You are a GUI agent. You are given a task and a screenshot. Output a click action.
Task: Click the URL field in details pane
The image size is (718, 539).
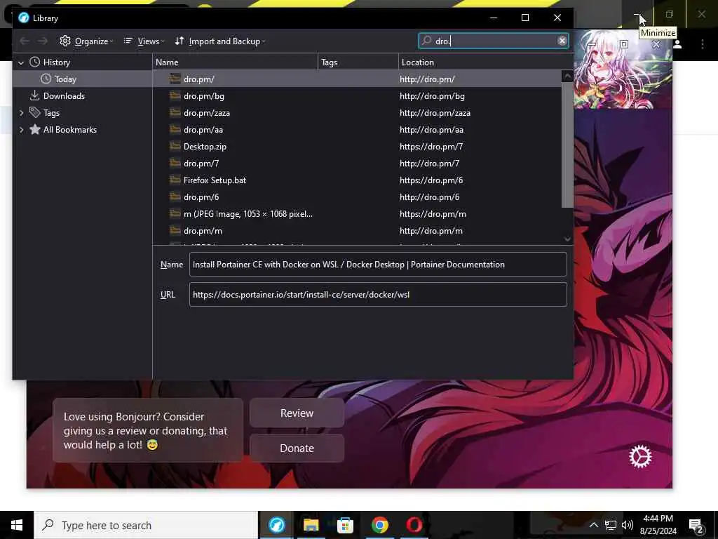(378, 295)
